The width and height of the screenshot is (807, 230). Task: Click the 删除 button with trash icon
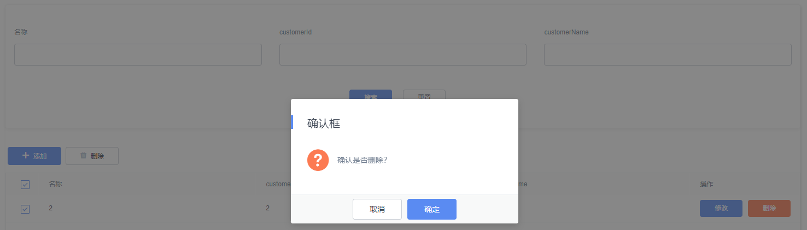coord(92,156)
